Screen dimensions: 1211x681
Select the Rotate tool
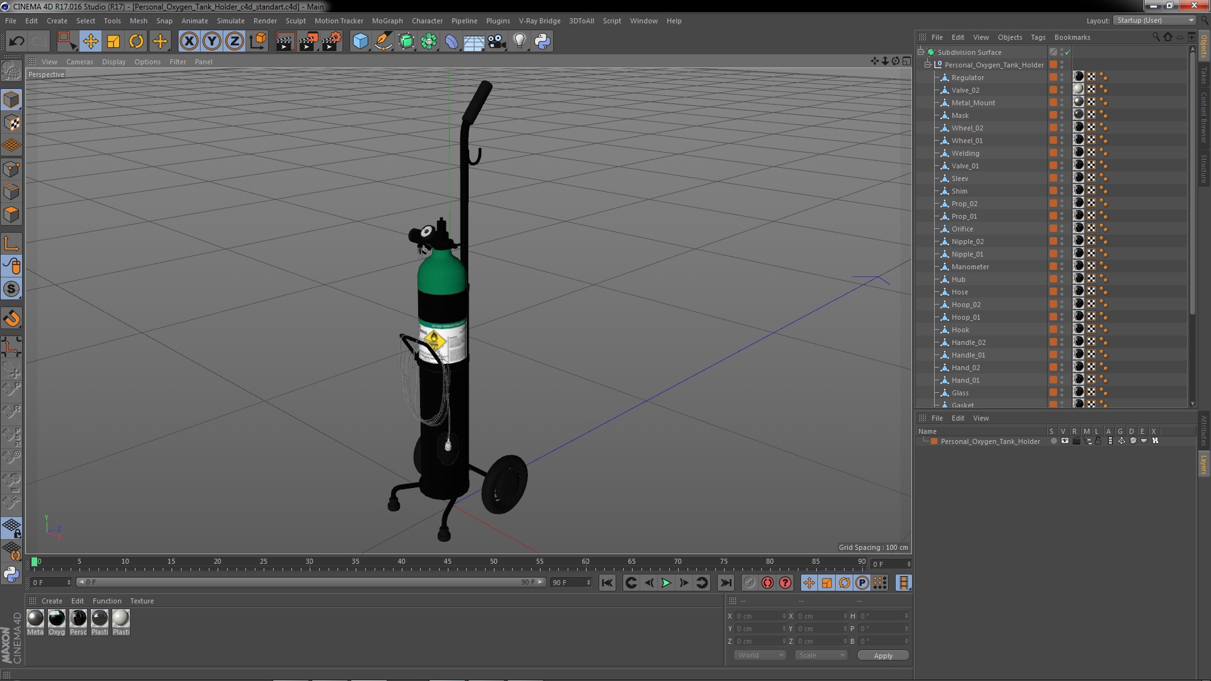pos(136,42)
